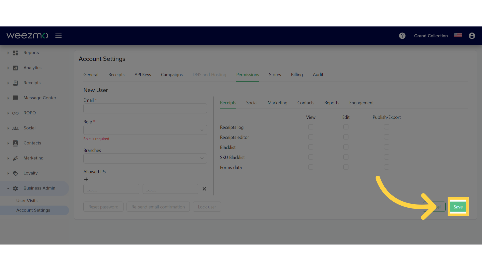Click the Business Admin gear icon

point(16,188)
